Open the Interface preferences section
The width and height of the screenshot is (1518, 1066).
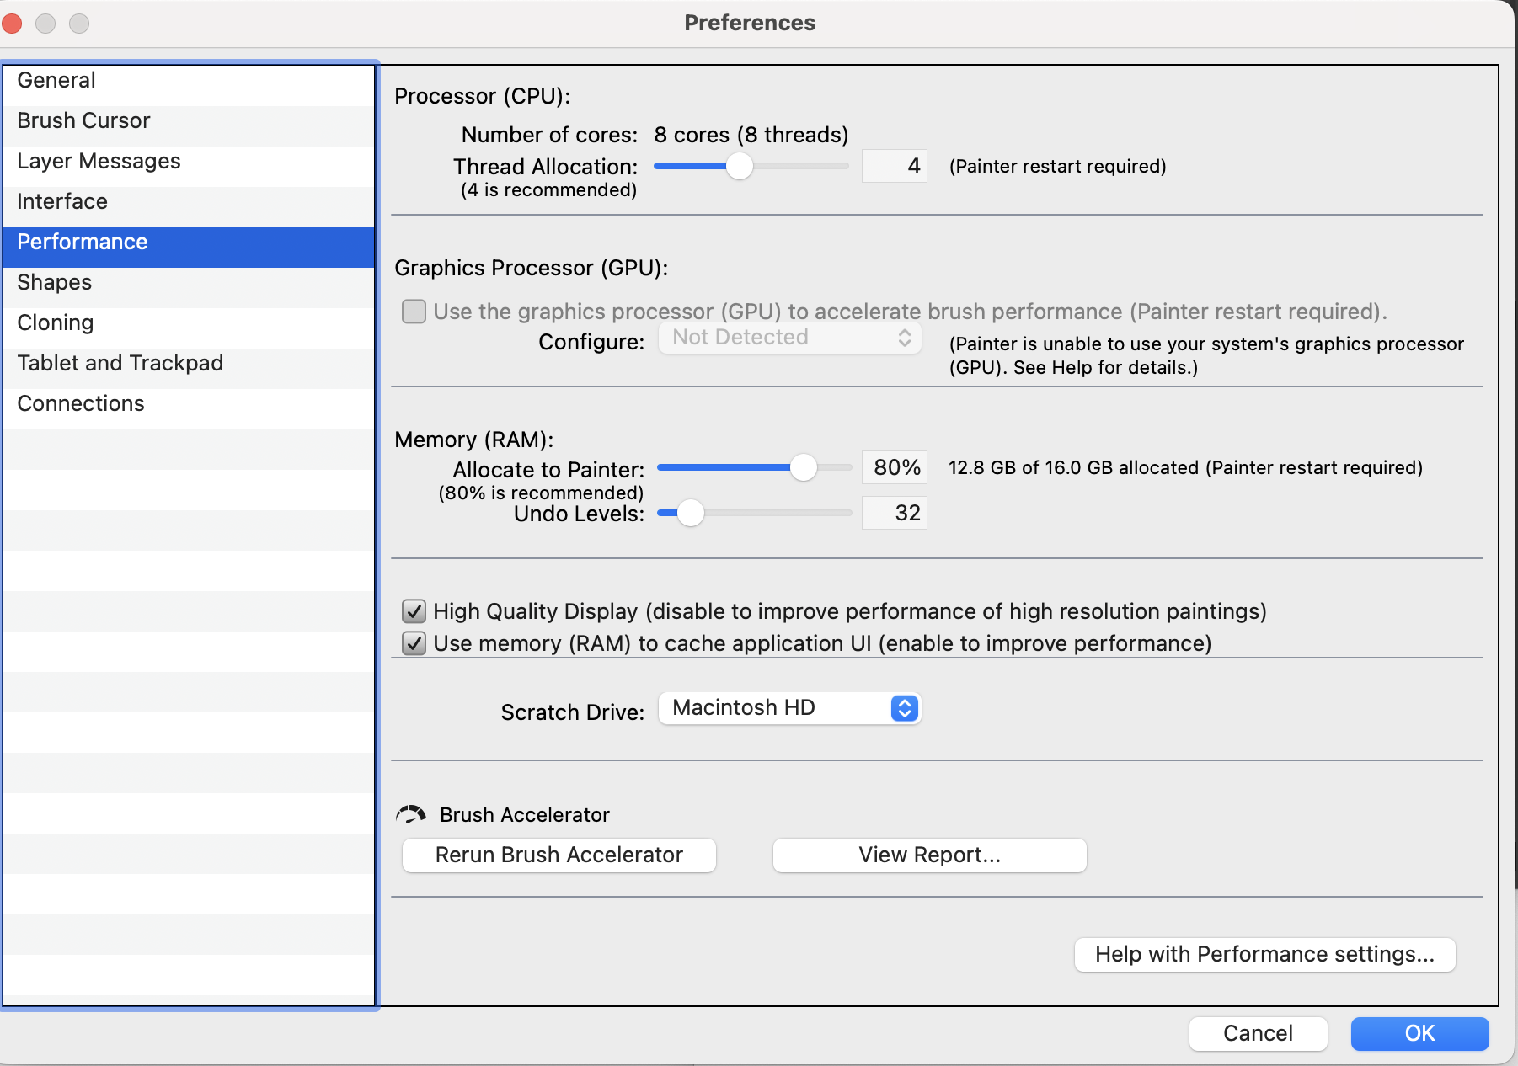[62, 202]
